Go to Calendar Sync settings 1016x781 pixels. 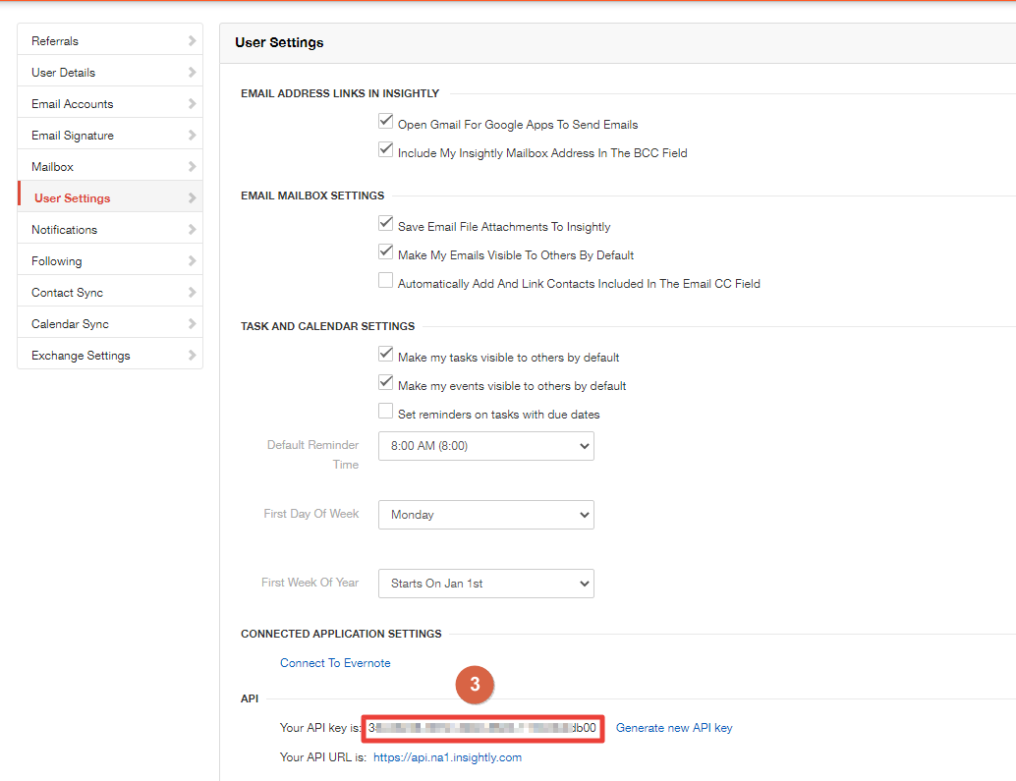pos(70,324)
